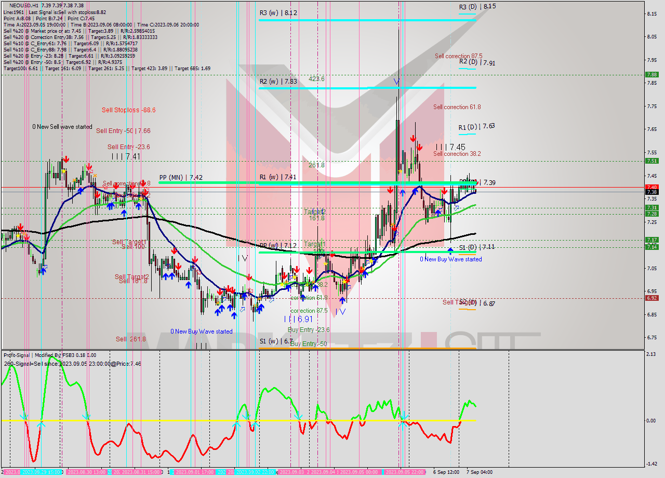665x478 pixels.
Task: Click the Buy Entry -23.6 label
Action: (x=309, y=330)
